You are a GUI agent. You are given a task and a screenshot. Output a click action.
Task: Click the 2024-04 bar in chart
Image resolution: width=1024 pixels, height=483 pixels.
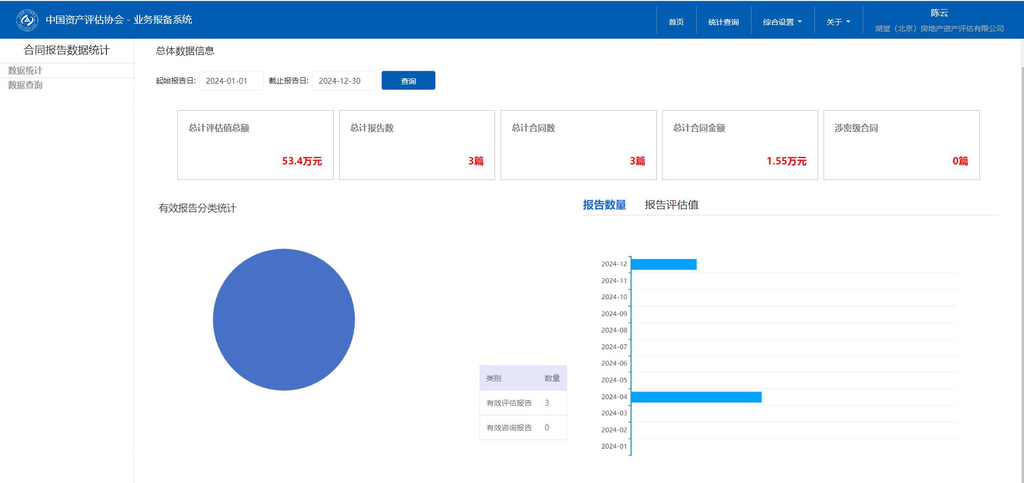point(696,397)
